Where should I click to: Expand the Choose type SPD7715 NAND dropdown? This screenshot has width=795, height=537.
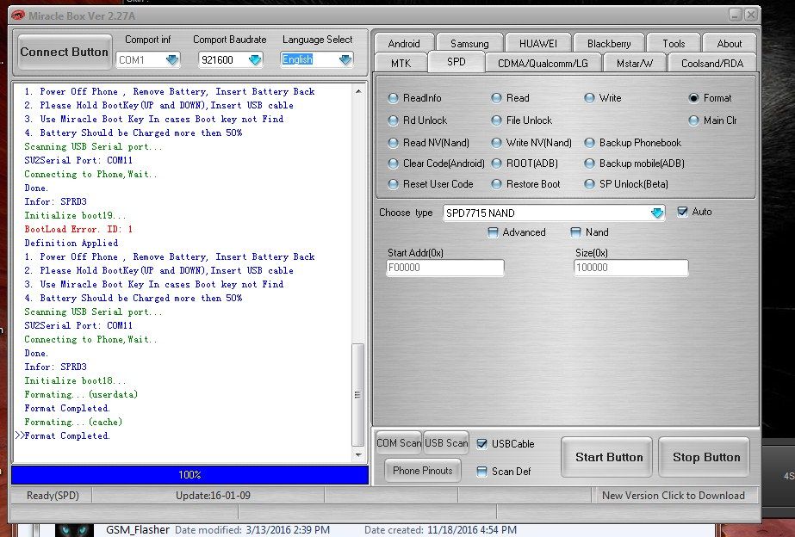(657, 213)
